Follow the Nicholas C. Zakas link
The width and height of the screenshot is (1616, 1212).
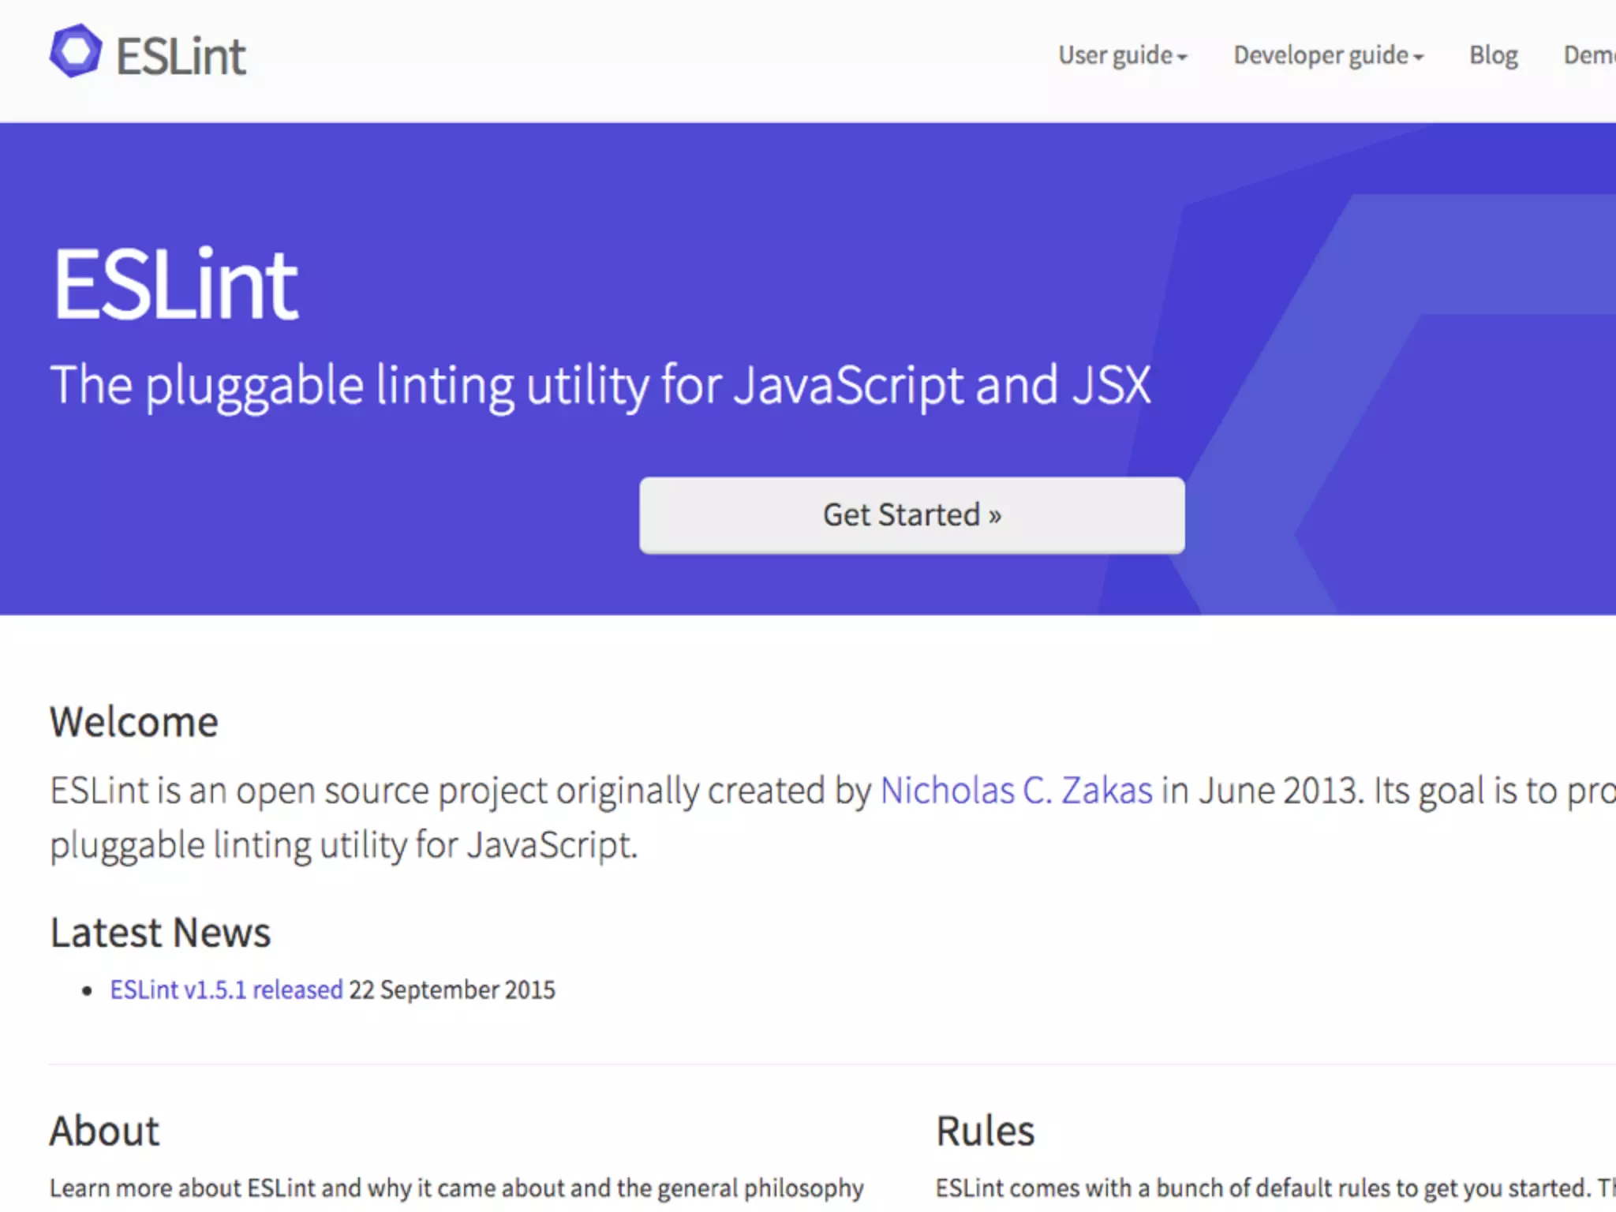click(x=1016, y=791)
